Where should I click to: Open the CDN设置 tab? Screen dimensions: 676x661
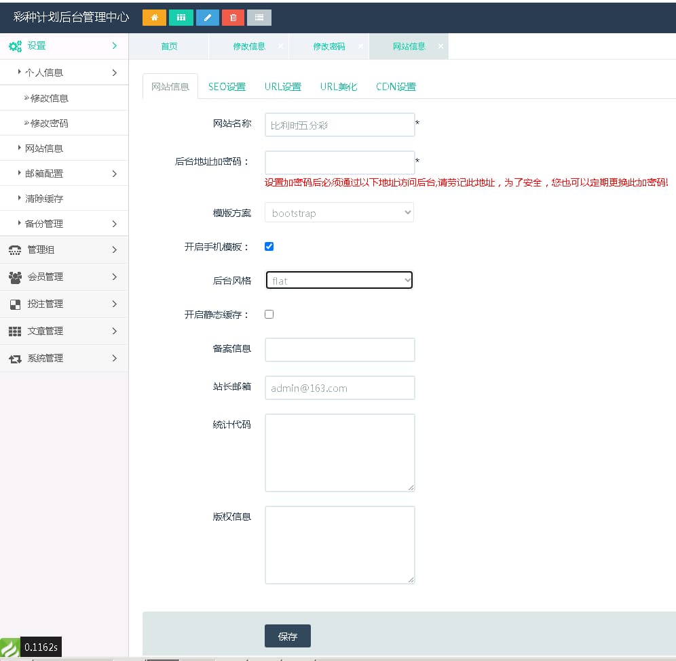point(396,86)
